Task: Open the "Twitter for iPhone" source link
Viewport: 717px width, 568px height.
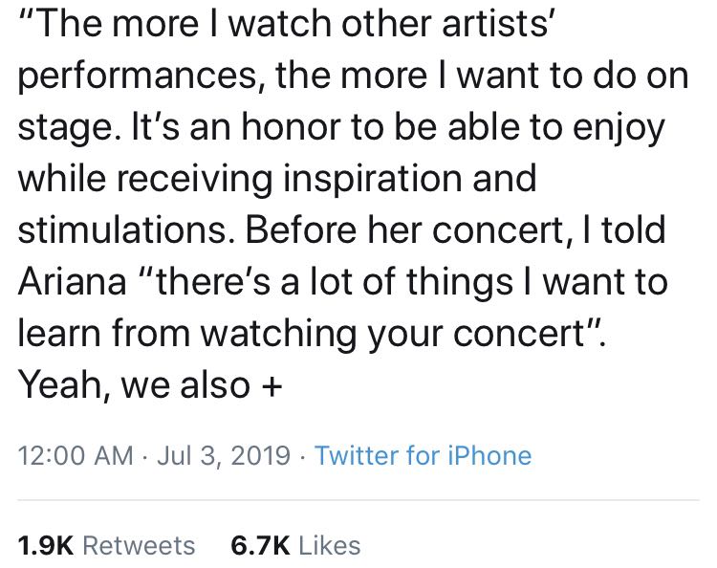Action: click(423, 455)
